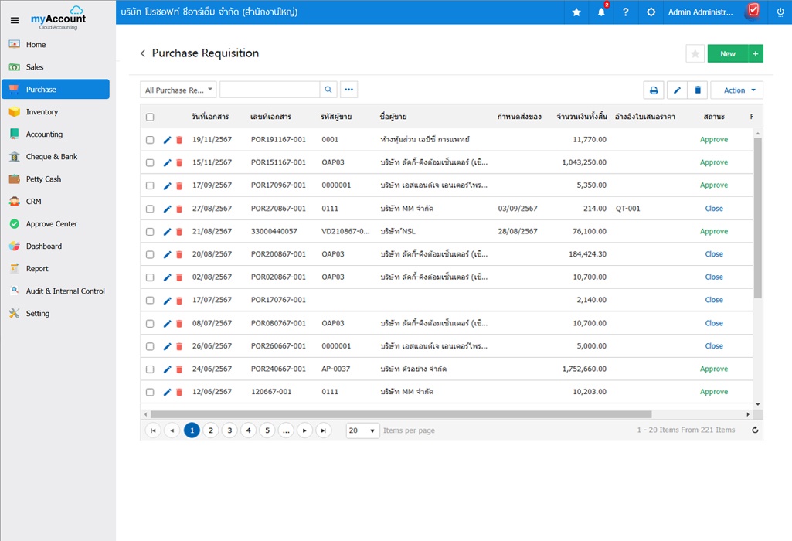Go back using the arrow beside Purchase Requisition
The image size is (792, 541).
pyautogui.click(x=143, y=53)
